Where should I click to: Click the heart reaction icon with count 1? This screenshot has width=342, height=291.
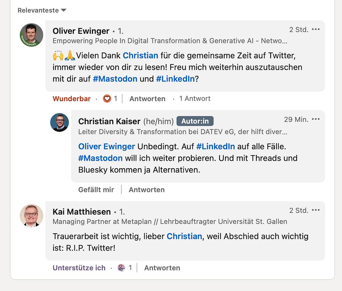pyautogui.click(x=107, y=99)
